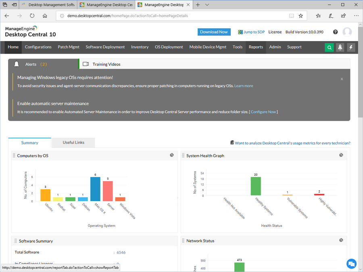Click the bell icon on the Alerts tab
Viewport: 363px width, 272px height.
point(16,64)
